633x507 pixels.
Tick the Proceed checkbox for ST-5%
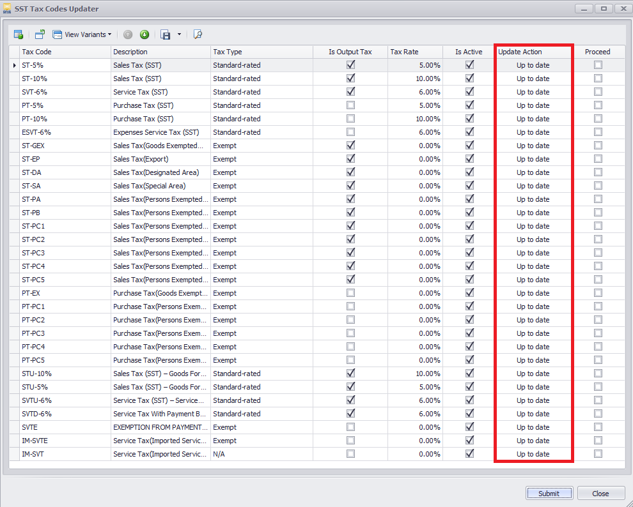click(598, 65)
